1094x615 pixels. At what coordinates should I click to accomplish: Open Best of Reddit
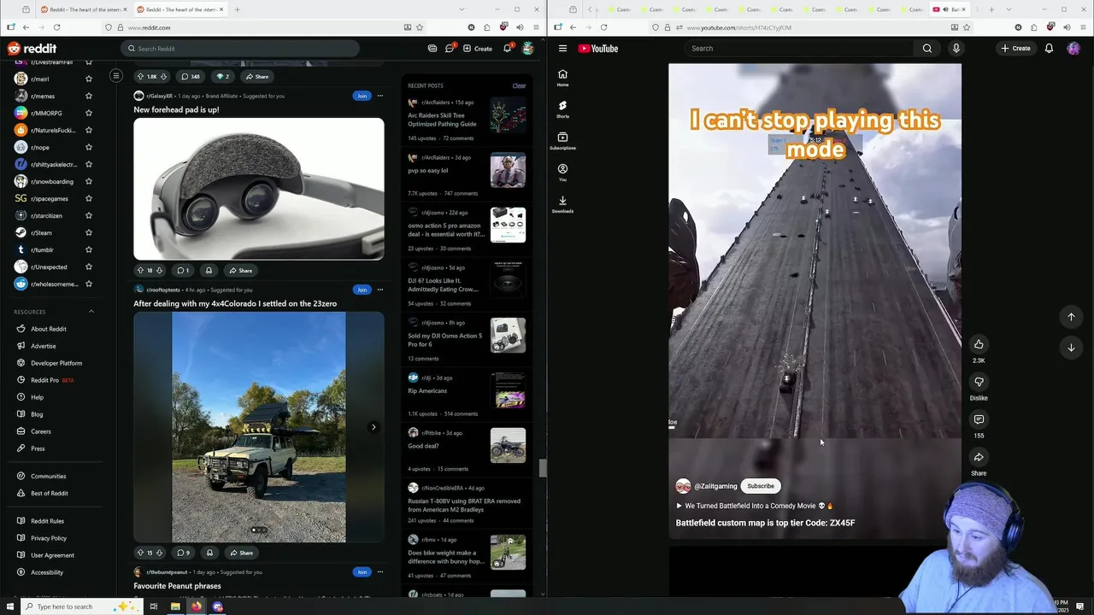[50, 493]
